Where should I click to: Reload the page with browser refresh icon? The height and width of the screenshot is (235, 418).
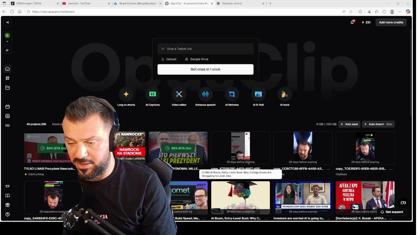click(12, 11)
